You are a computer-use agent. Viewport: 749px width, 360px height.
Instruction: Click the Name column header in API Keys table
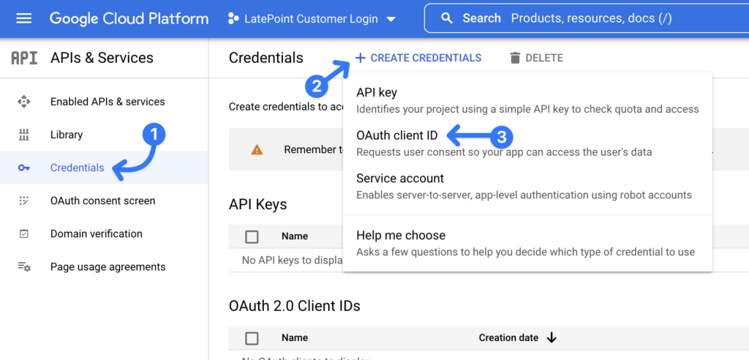pyautogui.click(x=295, y=236)
